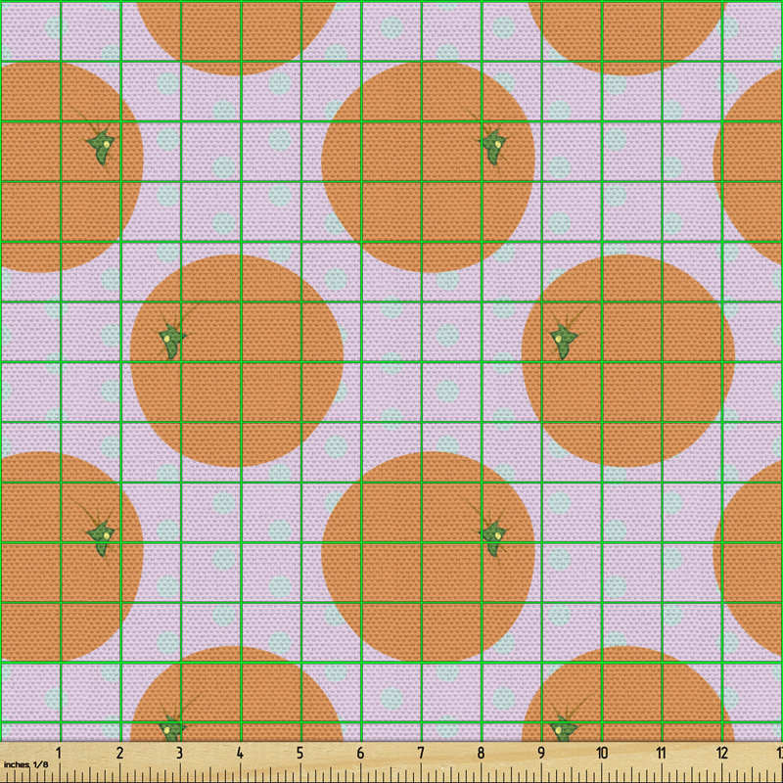Select the number 8 on the ruler
This screenshot has height=783, width=783.
point(481,753)
